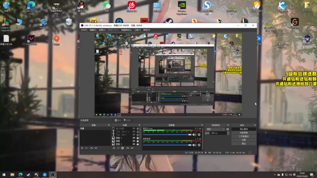Toggle visibility eye of 文本 (GDI+) 2 source
The width and height of the screenshot is (317, 178).
pos(134,132)
